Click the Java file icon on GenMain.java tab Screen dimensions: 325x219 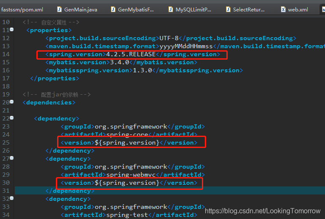tap(60, 9)
